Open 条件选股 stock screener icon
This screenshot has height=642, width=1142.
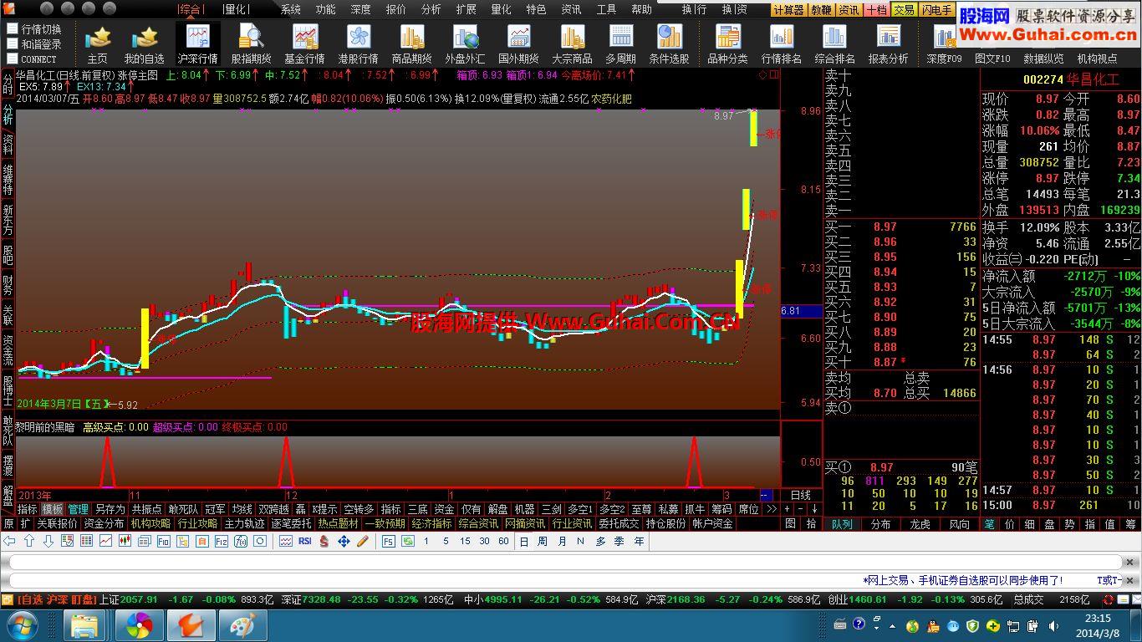pos(669,43)
